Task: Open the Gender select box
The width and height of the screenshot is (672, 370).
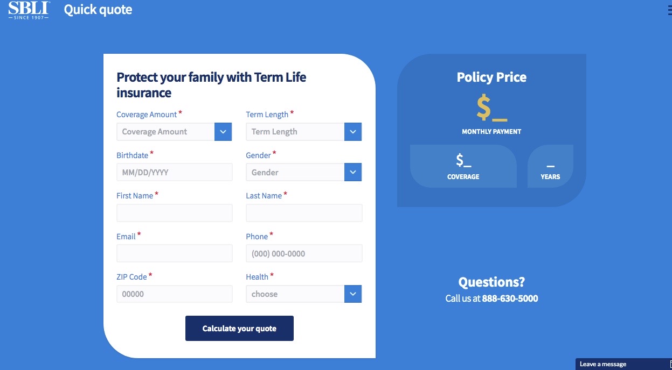Action: pyautogui.click(x=295, y=173)
